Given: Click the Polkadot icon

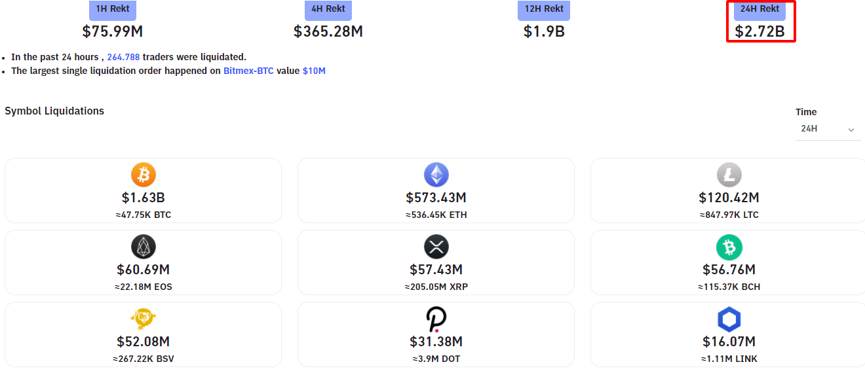Looking at the screenshot, I should [436, 319].
